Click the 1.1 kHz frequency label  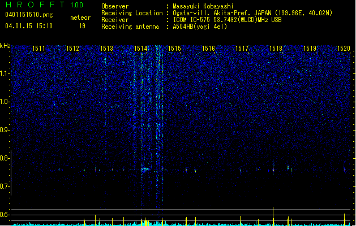pos(5,73)
